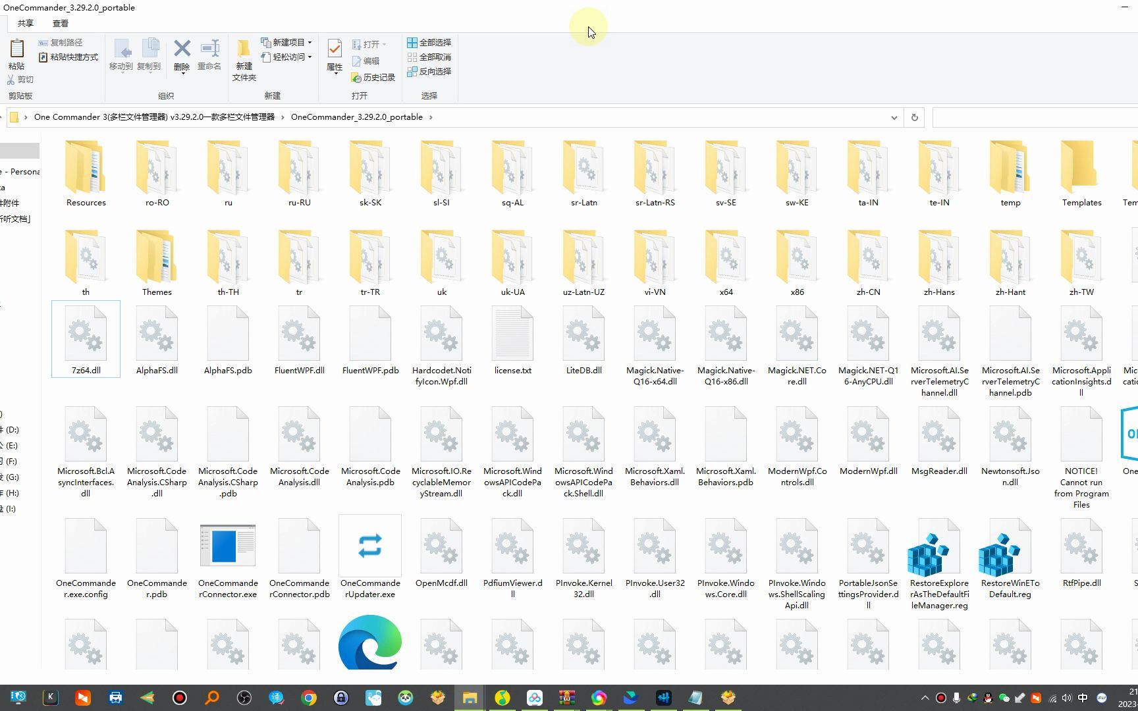Click 编辑 (Edit) in open group
Viewport: 1138px width, 711px height.
pyautogui.click(x=366, y=61)
